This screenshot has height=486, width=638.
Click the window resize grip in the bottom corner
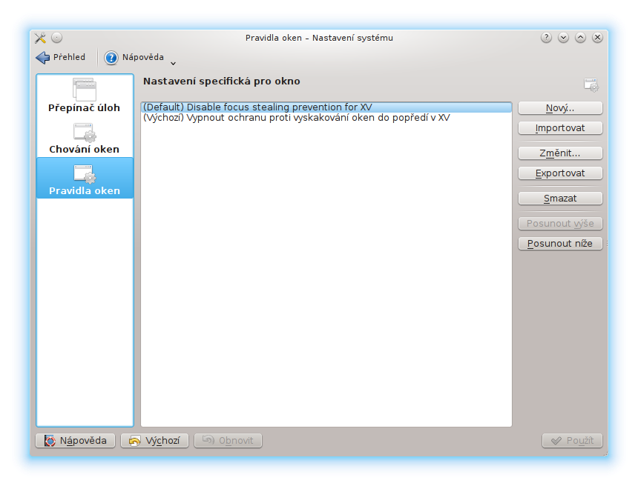point(605,453)
